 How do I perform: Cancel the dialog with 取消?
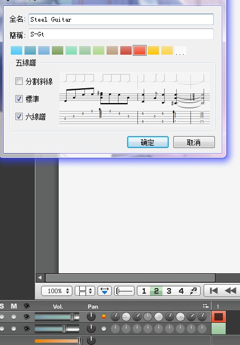tap(194, 142)
